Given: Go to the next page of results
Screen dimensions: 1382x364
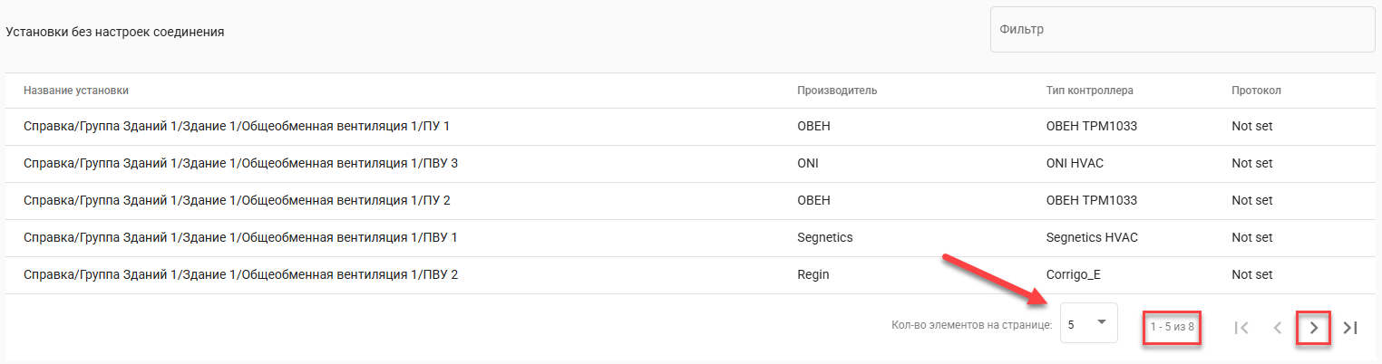Looking at the screenshot, I should [1314, 328].
